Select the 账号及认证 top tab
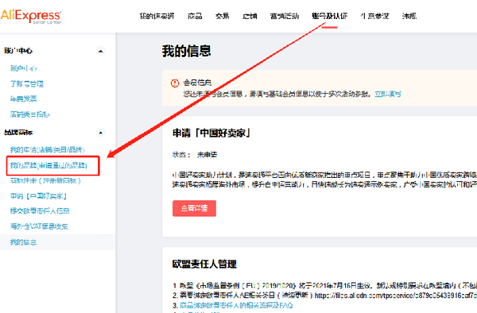477x313 pixels. (329, 16)
